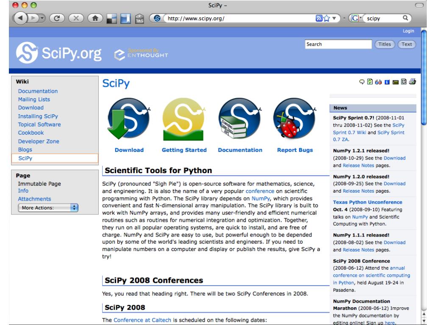Click the Info link under Page
The width and height of the screenshot is (434, 325).
[23, 191]
